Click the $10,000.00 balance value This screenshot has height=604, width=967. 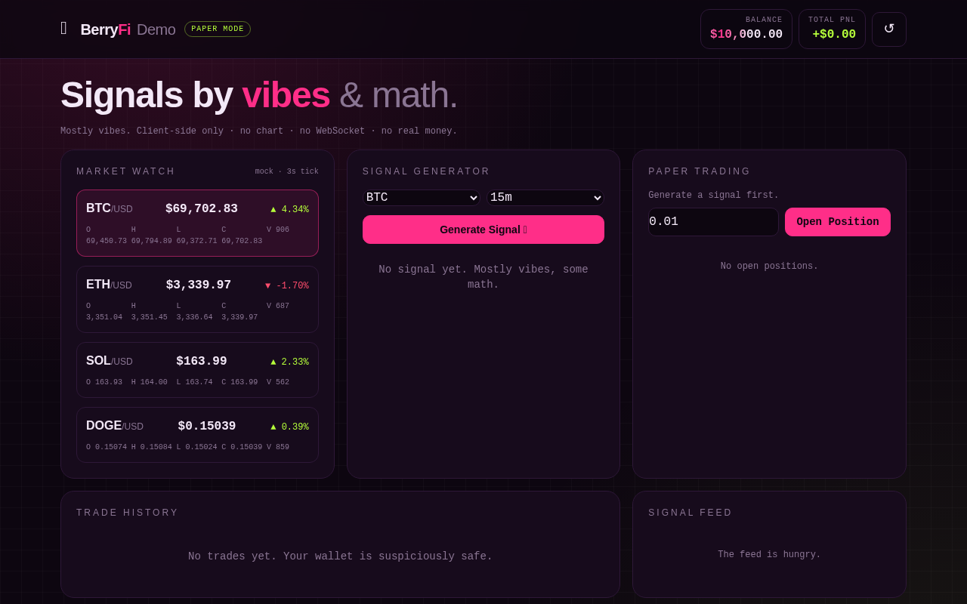746,35
